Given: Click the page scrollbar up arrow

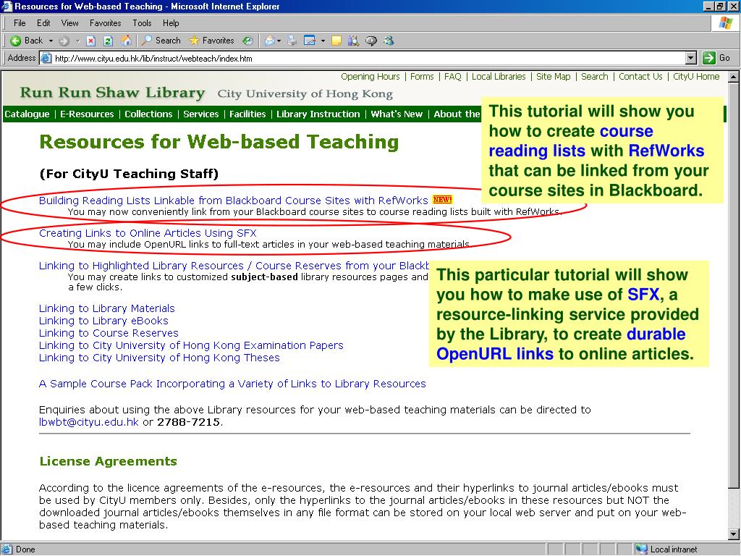Looking at the screenshot, I should point(734,77).
